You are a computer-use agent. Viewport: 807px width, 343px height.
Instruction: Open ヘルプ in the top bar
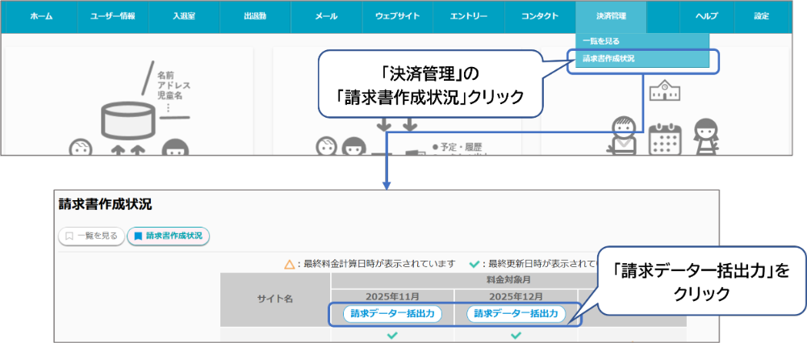(x=706, y=16)
